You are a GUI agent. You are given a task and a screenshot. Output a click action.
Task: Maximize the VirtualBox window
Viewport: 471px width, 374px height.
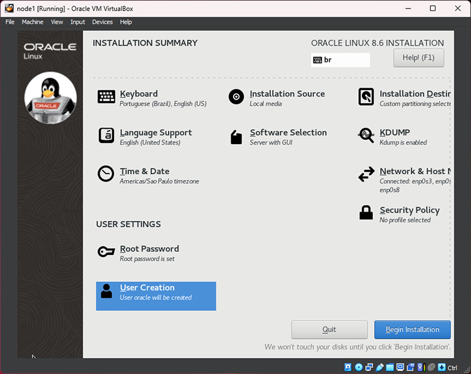pos(432,9)
